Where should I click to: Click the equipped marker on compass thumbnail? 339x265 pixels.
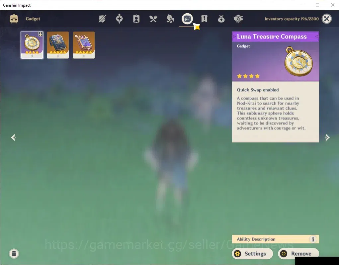(x=41, y=34)
